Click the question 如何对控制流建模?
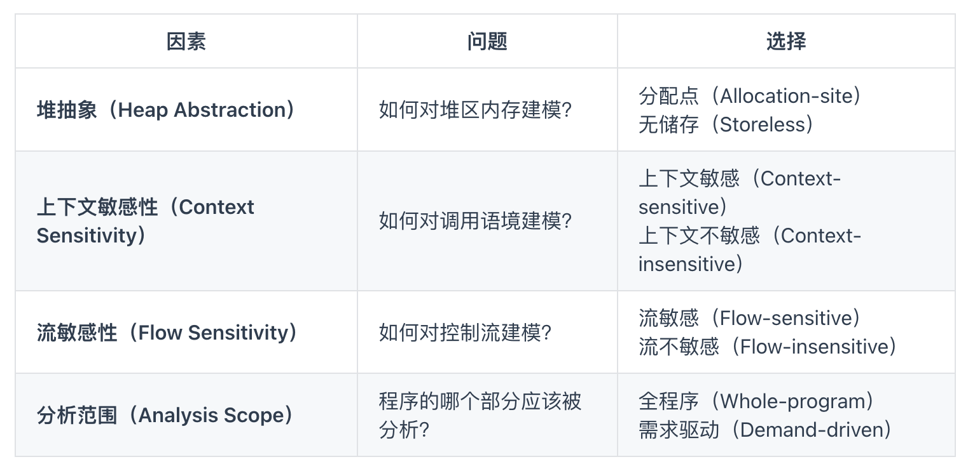968x471 pixels. point(466,333)
